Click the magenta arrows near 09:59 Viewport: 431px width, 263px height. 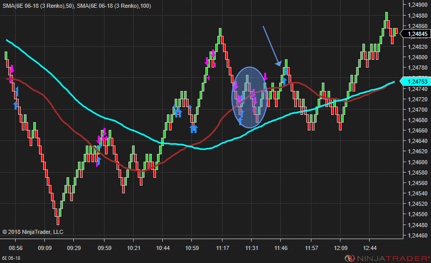(103, 134)
